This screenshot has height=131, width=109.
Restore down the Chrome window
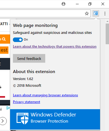pyautogui.click(x=90, y=4)
